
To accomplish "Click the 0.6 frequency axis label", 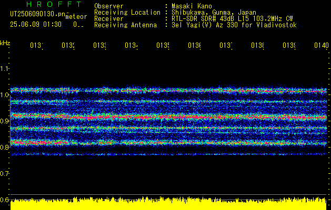I will [x=4, y=199].
